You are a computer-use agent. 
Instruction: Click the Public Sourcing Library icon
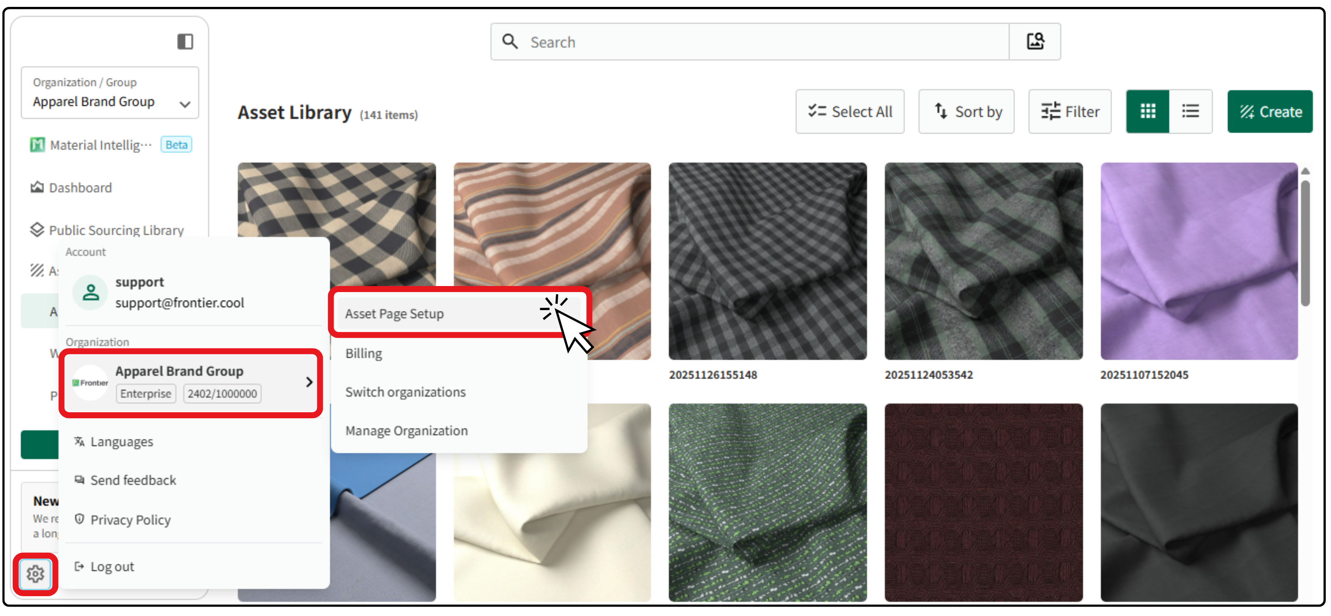coord(37,230)
